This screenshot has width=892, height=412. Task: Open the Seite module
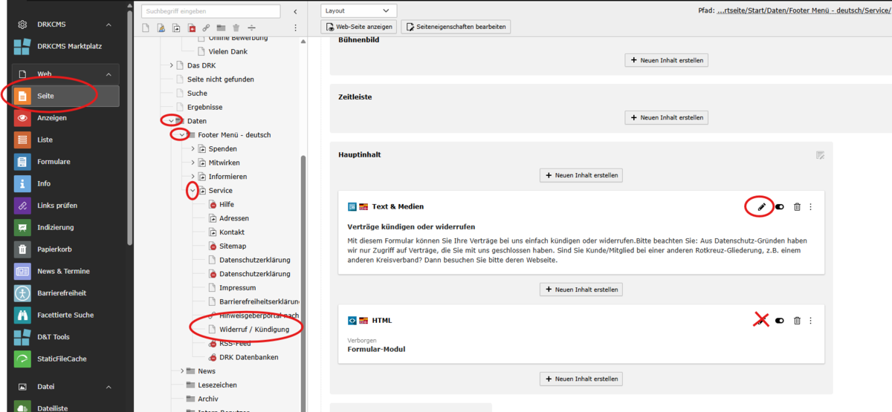point(65,96)
